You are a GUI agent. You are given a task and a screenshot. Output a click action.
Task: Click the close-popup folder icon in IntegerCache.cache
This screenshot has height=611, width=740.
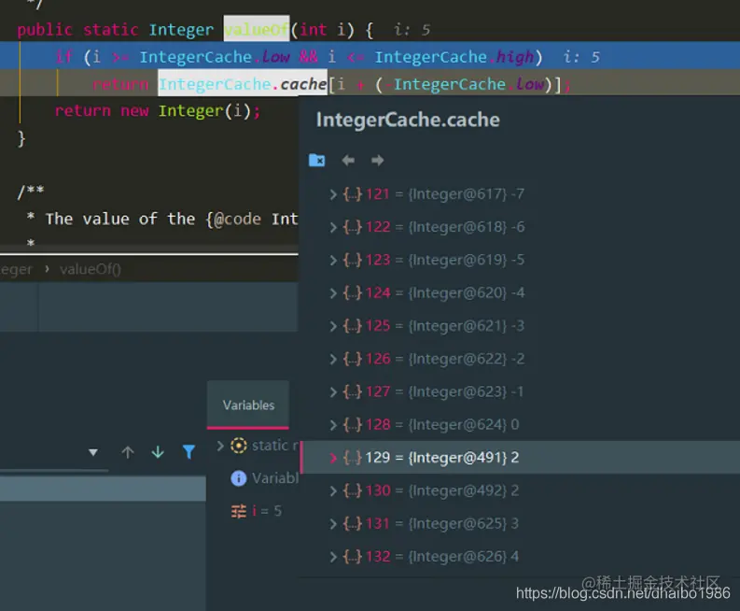pos(316,160)
